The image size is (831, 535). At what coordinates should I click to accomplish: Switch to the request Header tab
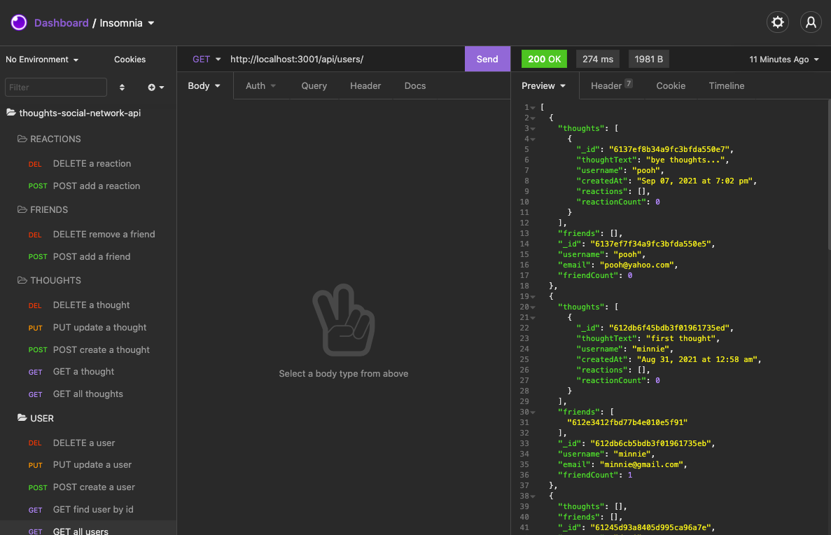point(365,86)
